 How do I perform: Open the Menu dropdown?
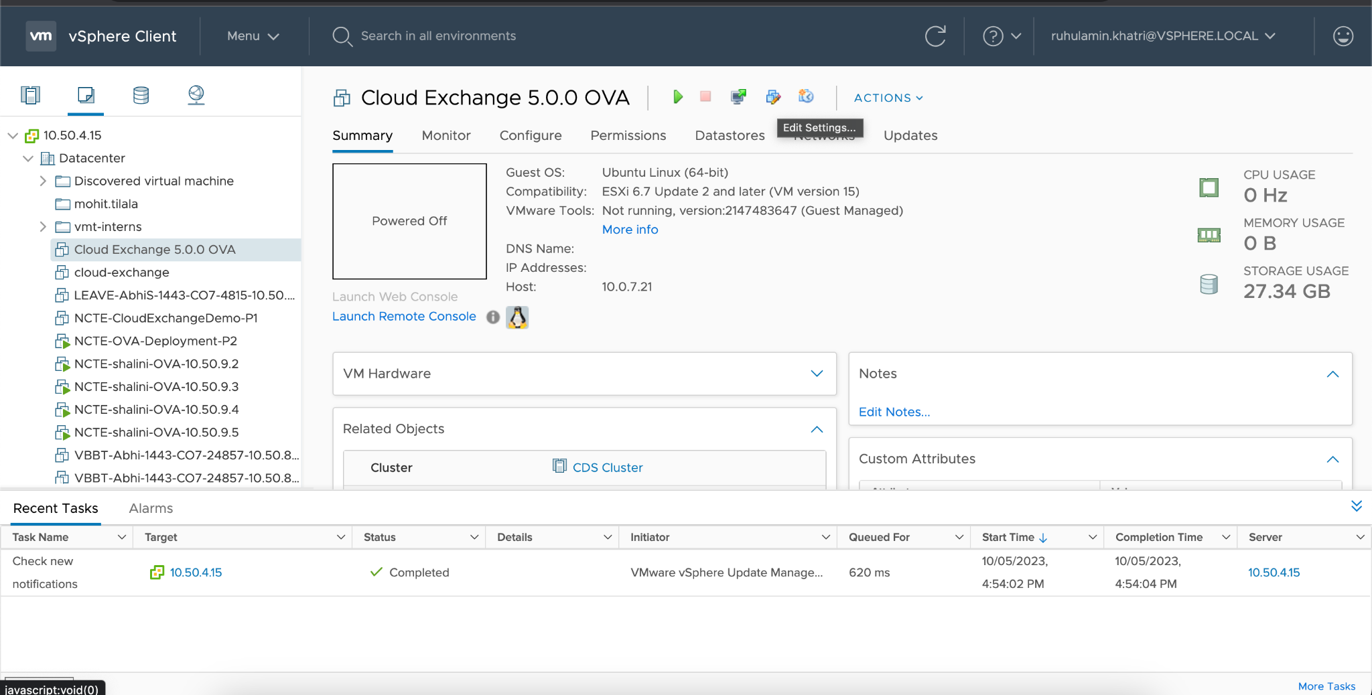click(253, 36)
